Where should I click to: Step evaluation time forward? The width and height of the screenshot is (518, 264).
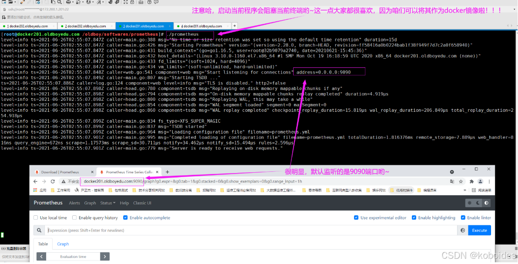(x=105, y=257)
